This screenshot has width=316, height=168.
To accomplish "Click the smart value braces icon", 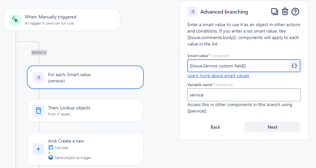I will 294,66.
